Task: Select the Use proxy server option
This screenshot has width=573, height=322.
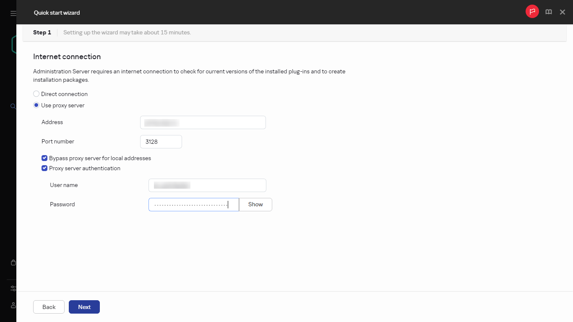Action: point(36,105)
